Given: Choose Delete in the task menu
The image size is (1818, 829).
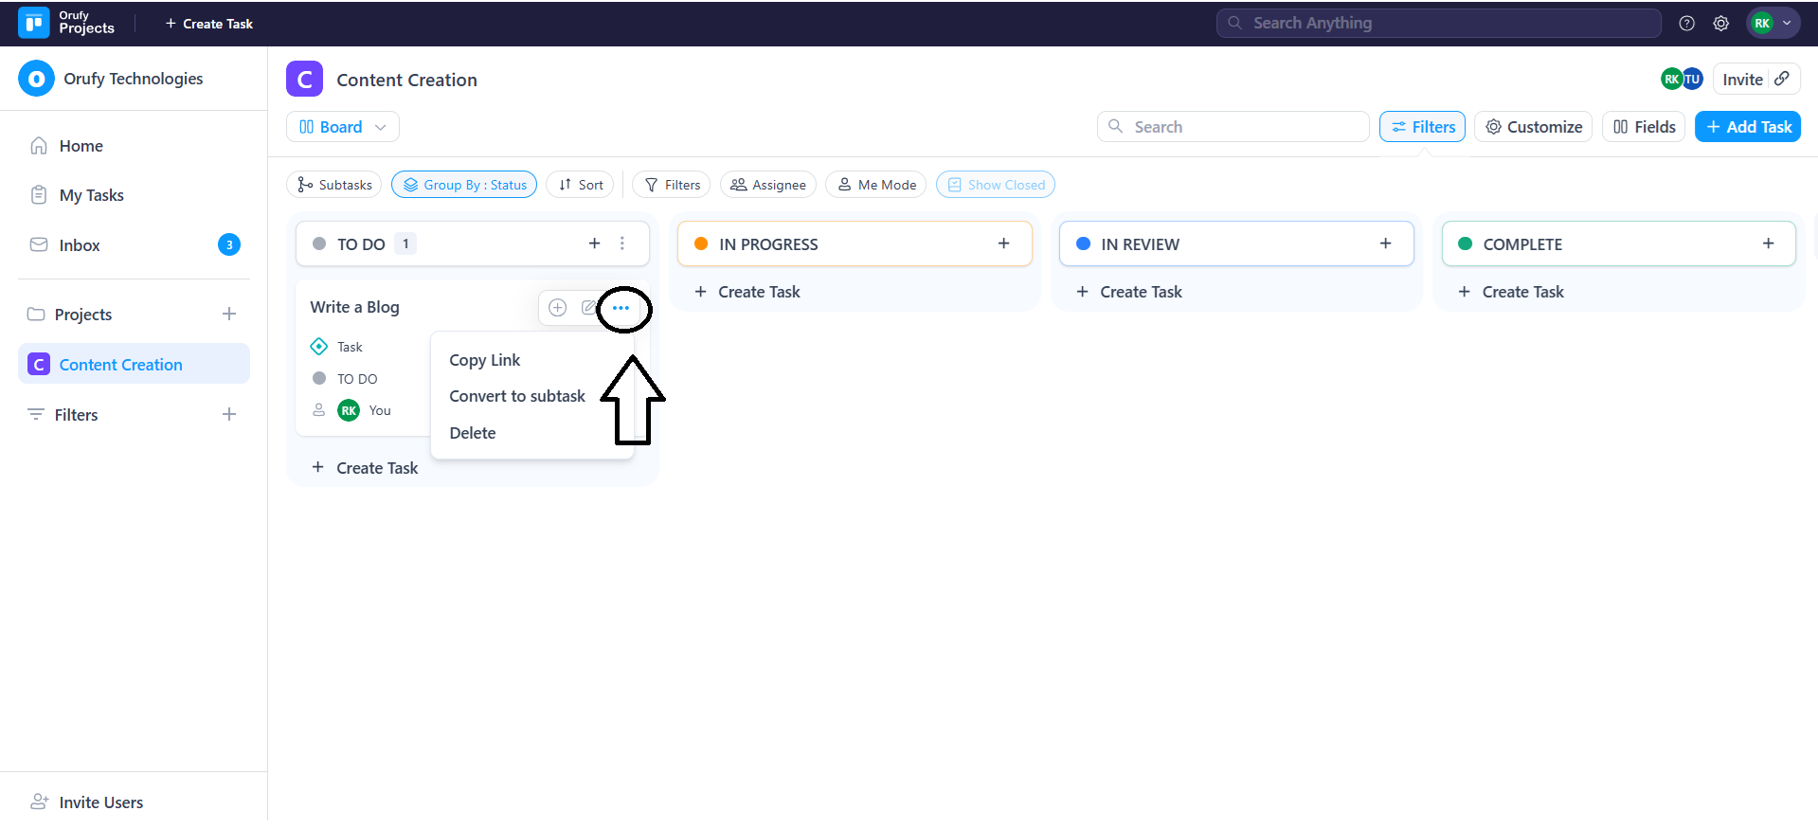Looking at the screenshot, I should 473,433.
